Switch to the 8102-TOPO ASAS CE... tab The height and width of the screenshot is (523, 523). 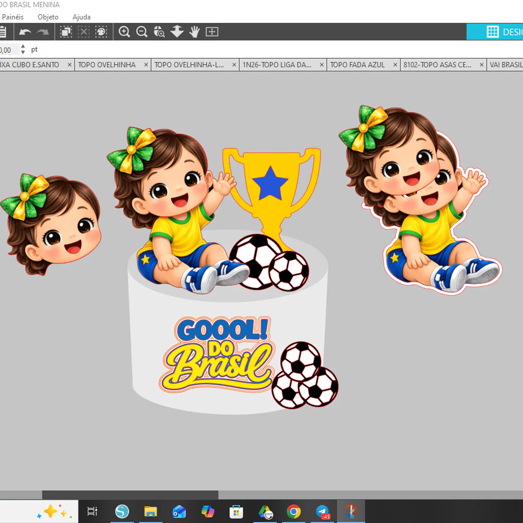coord(437,65)
